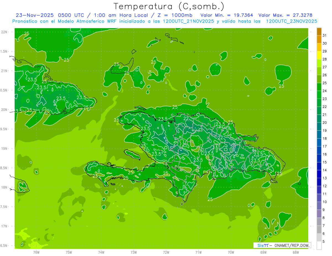Screen dimensions: 332x256
Task: Click the 71W longitude axis label
Action: [198, 252]
